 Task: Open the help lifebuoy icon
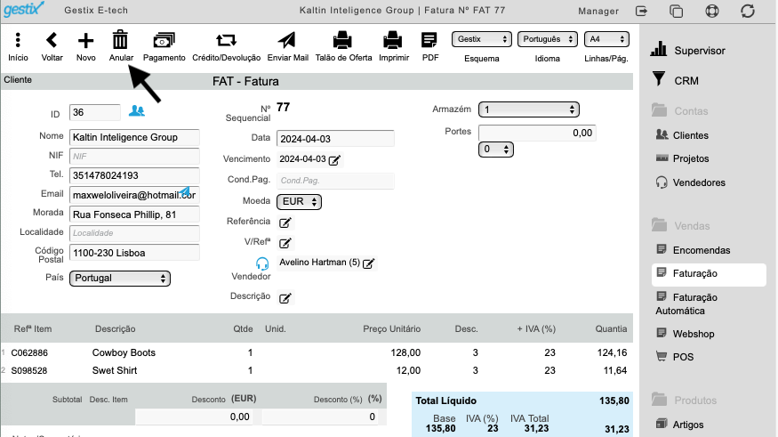coord(712,11)
